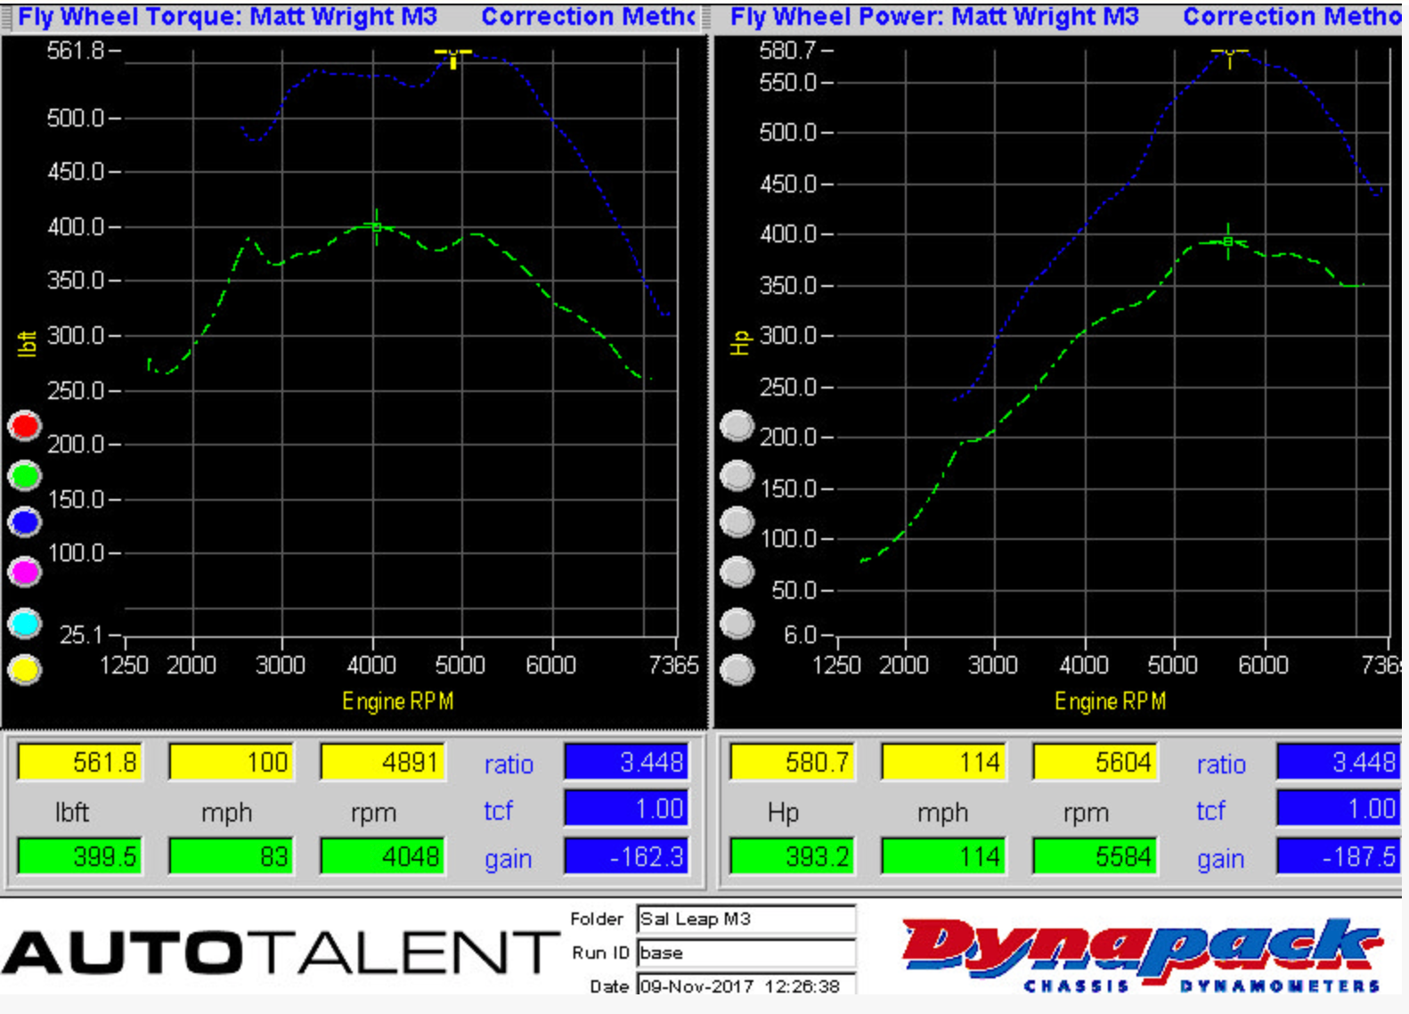Select the yellow run indicator circle
This screenshot has width=1409, height=1014.
click(x=25, y=669)
